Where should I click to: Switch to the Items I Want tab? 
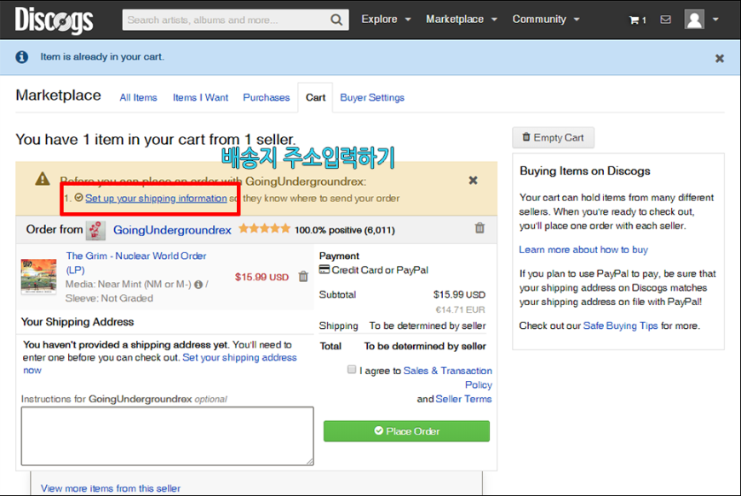(x=200, y=97)
